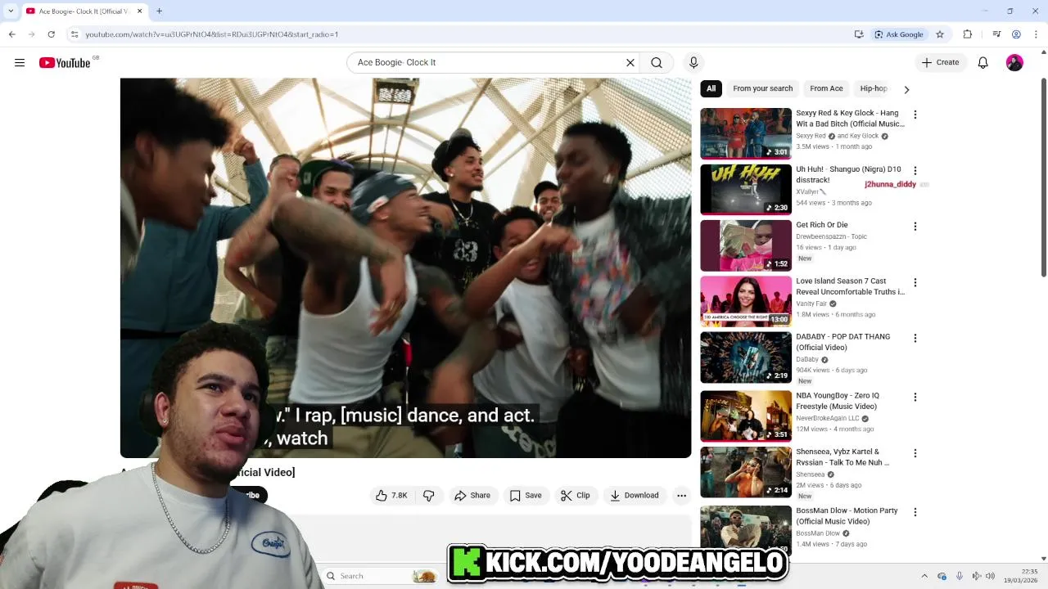Click the Ask Google lens button
Image resolution: width=1048 pixels, height=589 pixels.
[899, 34]
